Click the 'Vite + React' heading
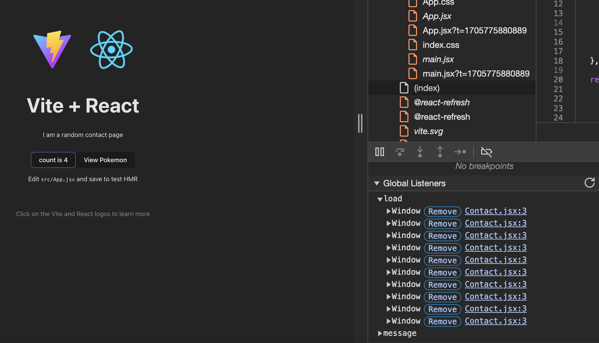The width and height of the screenshot is (599, 343). point(83,106)
